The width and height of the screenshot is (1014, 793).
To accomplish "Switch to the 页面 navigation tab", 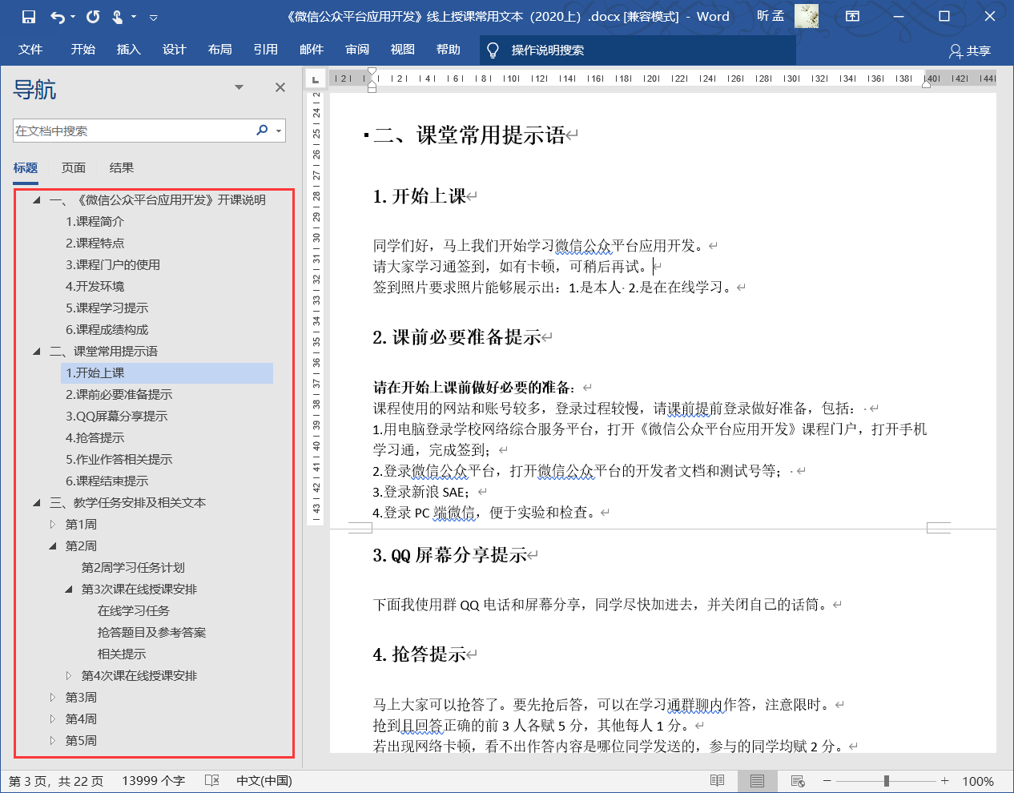I will click(x=74, y=168).
